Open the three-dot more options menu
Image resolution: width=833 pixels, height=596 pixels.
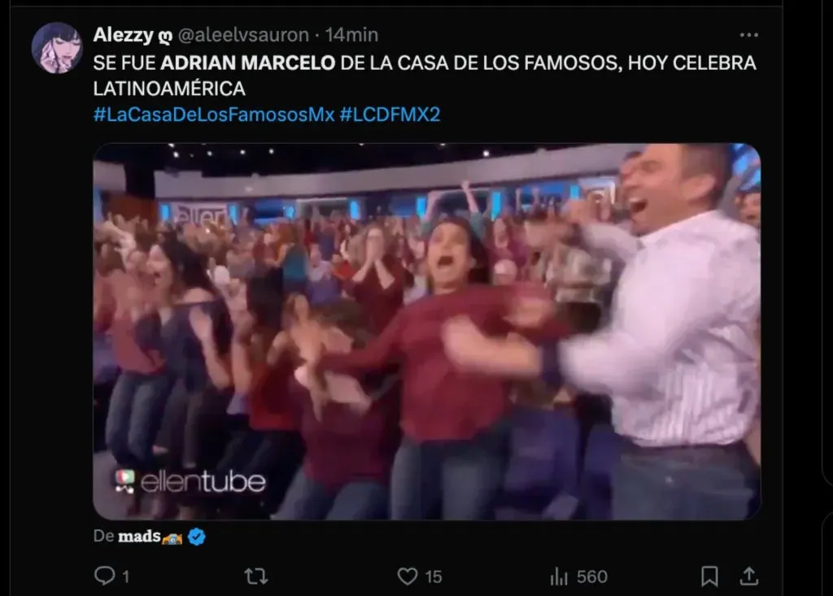[749, 35]
